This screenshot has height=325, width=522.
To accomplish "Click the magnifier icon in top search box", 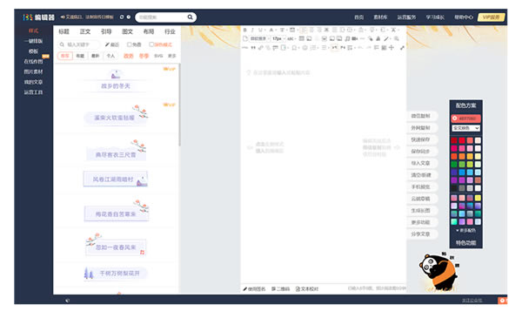I will (190, 17).
